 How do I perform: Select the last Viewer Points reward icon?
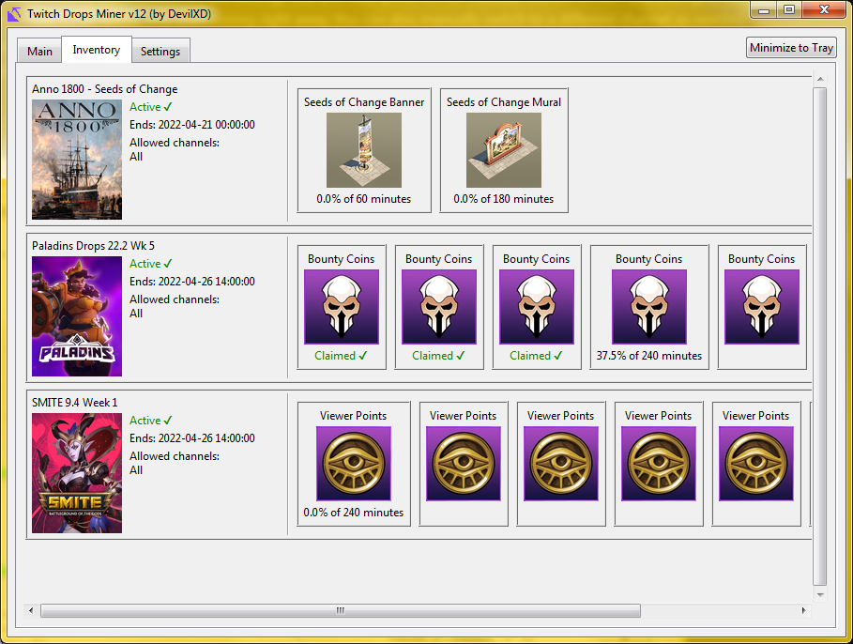coord(756,465)
